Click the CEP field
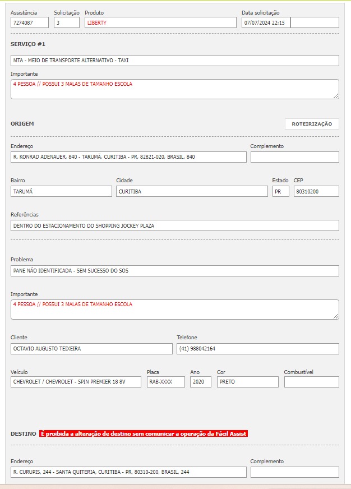 (316, 191)
